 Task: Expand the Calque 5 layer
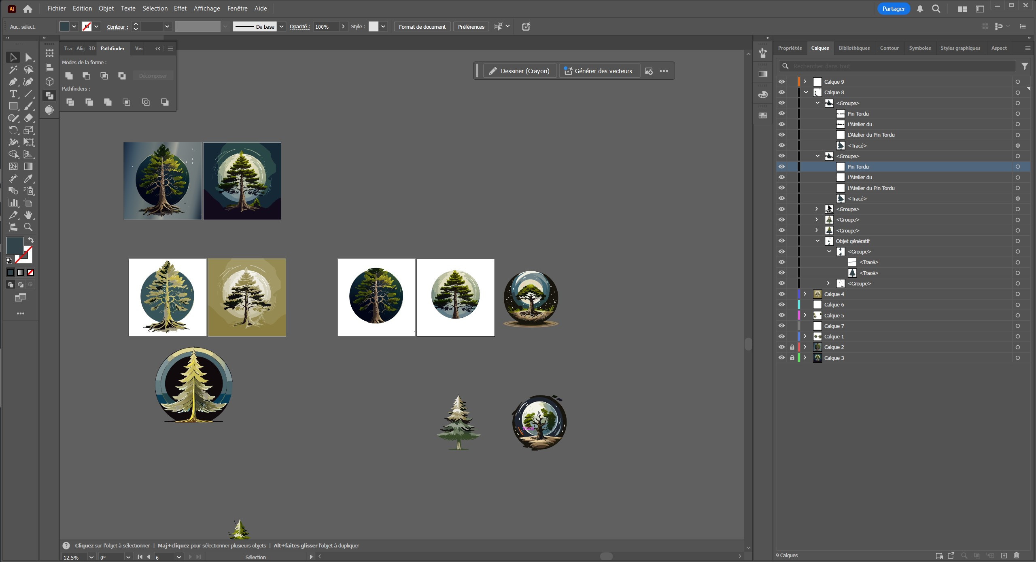[x=805, y=315]
